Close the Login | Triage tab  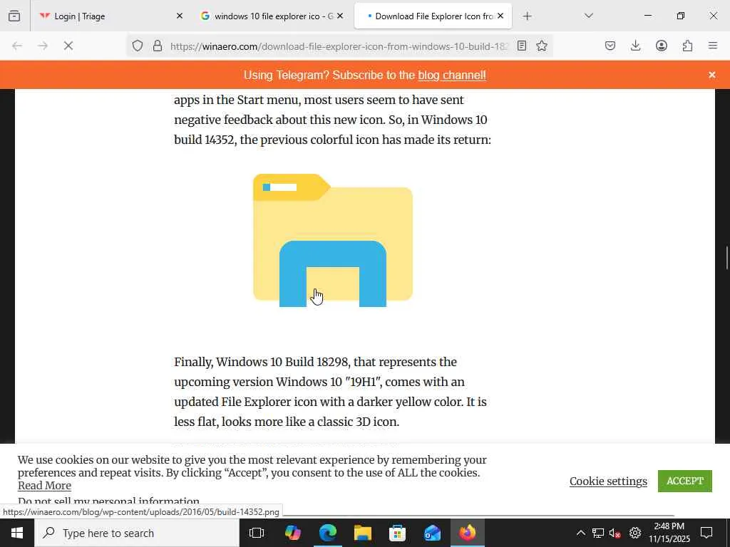coord(179,16)
